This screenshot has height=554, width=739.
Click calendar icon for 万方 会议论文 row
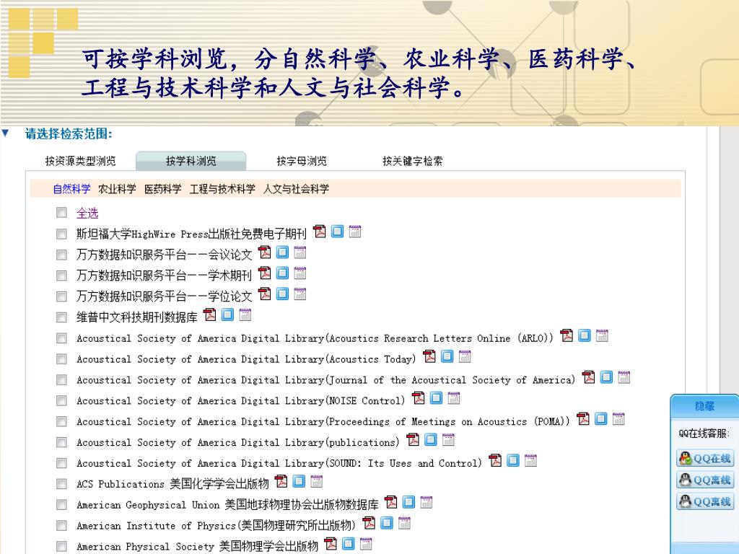(x=299, y=252)
